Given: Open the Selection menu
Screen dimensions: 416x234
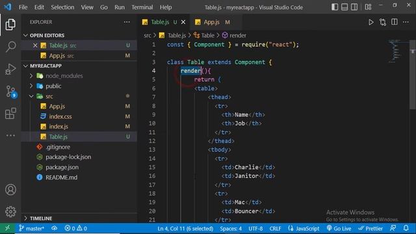Looking at the screenshot, I should coord(62,7).
